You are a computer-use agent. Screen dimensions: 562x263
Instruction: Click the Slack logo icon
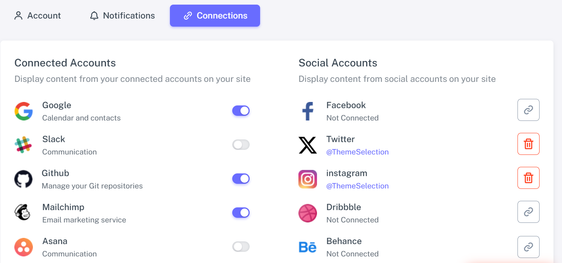tap(23, 145)
